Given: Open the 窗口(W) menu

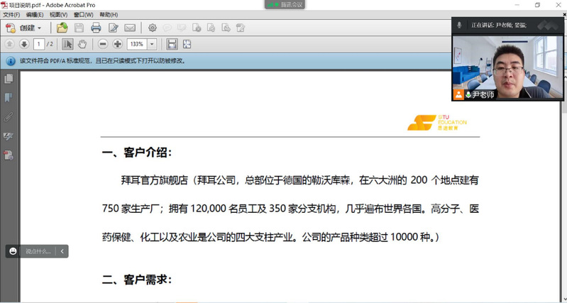Looking at the screenshot, I should pos(84,15).
